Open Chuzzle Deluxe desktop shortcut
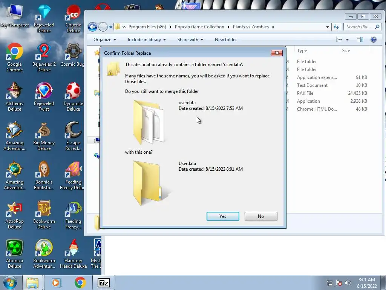This screenshot has width=386, height=290. pos(74,19)
